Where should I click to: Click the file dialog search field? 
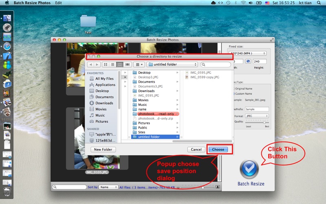coord(216,64)
